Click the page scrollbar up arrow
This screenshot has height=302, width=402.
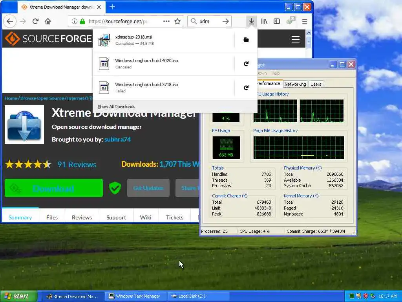point(309,33)
